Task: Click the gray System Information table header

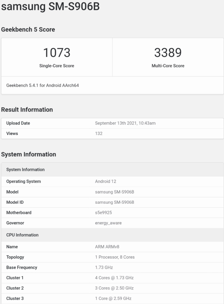Action: (x=112, y=170)
